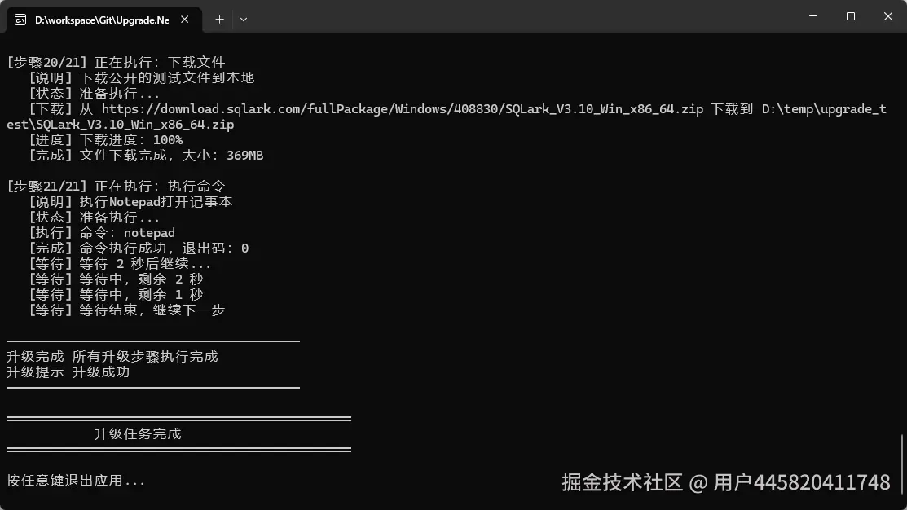Viewport: 907px width, 510px height.
Task: Click the 命令: notepad output line
Action: point(102,232)
